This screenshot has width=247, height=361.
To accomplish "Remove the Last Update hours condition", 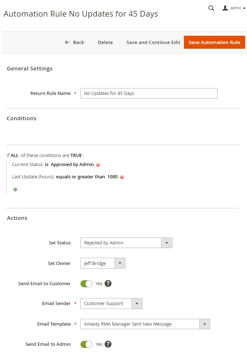I will 122,177.
